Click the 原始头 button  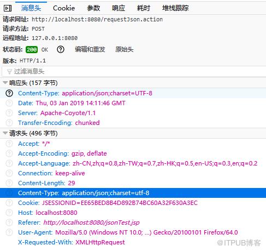[125, 49]
